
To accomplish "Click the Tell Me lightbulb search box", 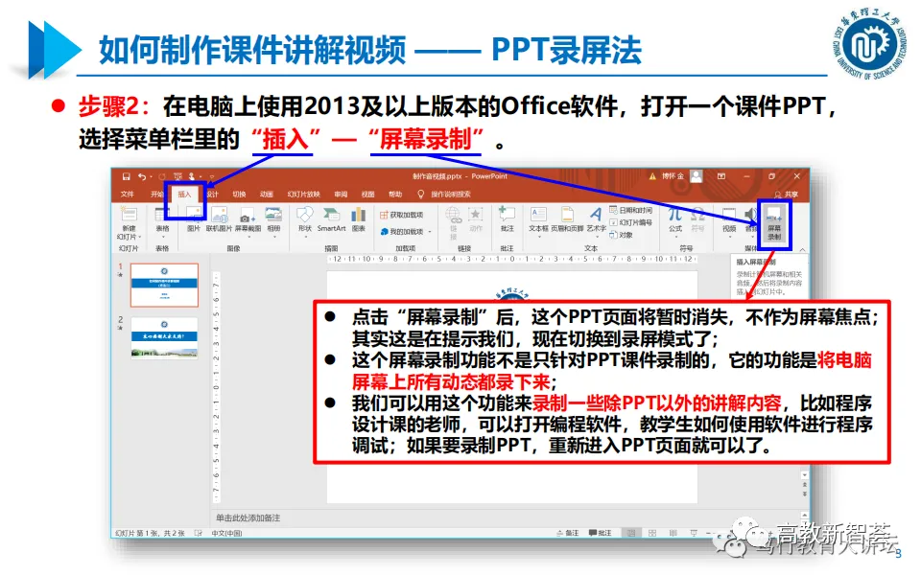I will pos(444,195).
